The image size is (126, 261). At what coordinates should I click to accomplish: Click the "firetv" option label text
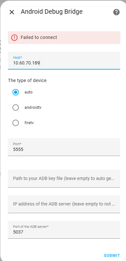[x=29, y=123]
